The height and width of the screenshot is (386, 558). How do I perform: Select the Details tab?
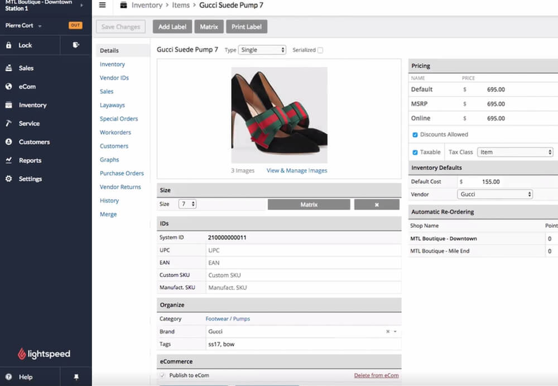coord(123,51)
